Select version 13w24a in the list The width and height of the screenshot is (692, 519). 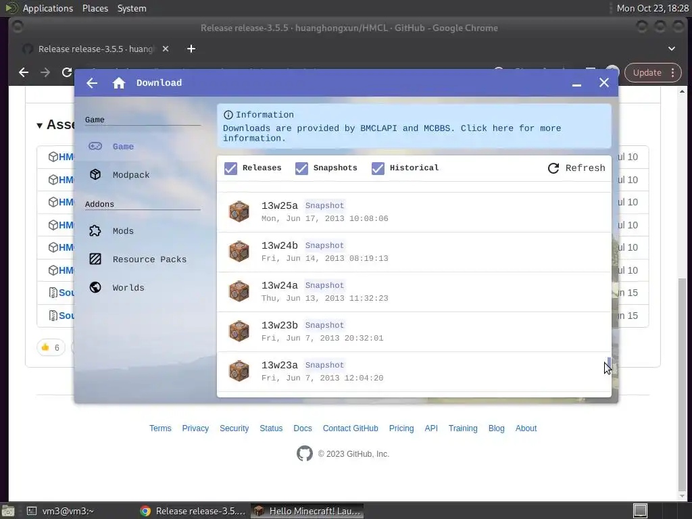click(414, 291)
